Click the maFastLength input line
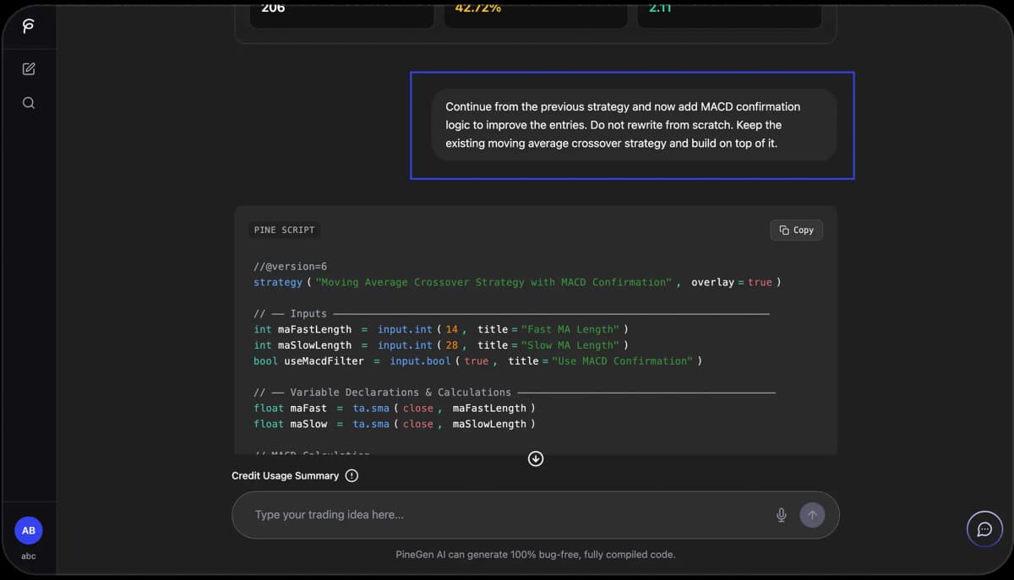 point(441,329)
